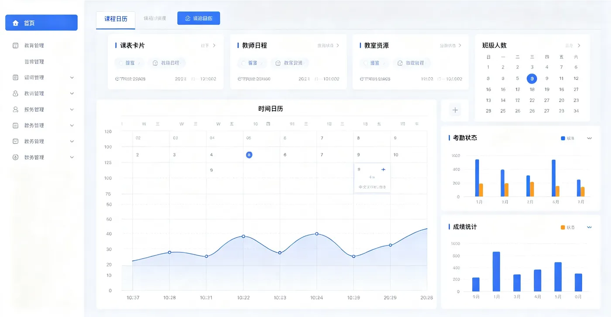This screenshot has width=611, height=317.
Task: Click the blue 1月 bar in 考勤状态
Action: [477, 178]
